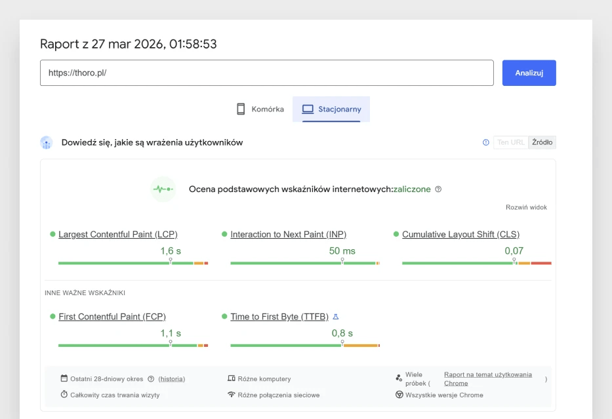Click the Cumulative Layout Shift distribution bar

point(476,263)
